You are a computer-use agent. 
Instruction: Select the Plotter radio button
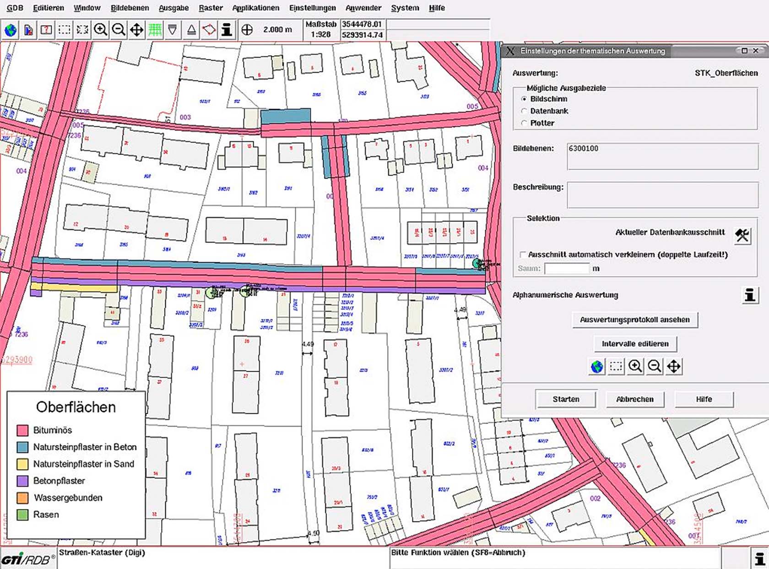click(524, 123)
